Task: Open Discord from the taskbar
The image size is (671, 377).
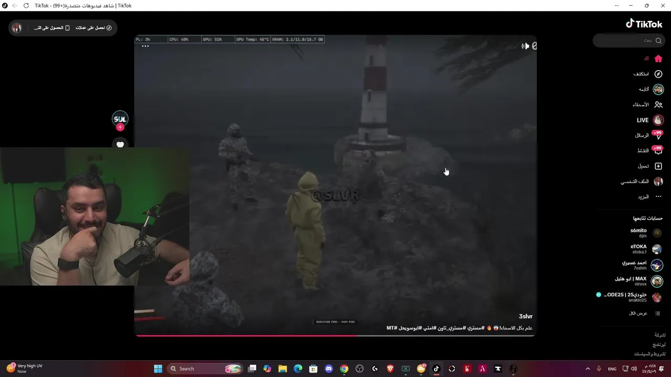Action: 329,369
